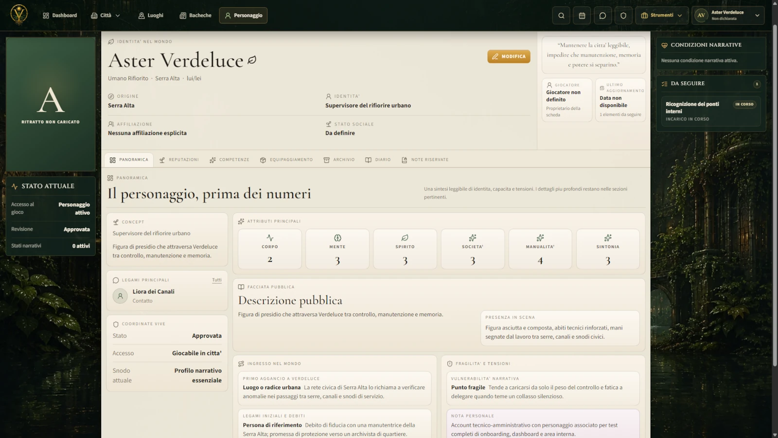Click the Fragilita' e Tensioni shield icon

pyautogui.click(x=450, y=364)
